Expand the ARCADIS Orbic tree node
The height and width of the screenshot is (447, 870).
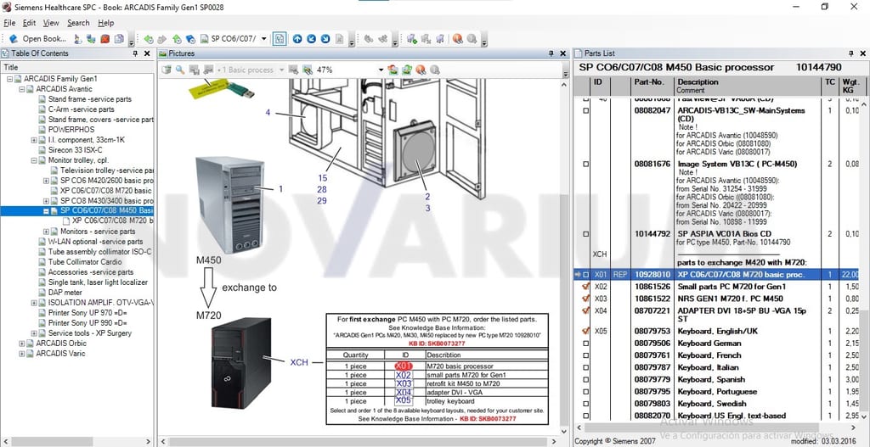pyautogui.click(x=22, y=343)
